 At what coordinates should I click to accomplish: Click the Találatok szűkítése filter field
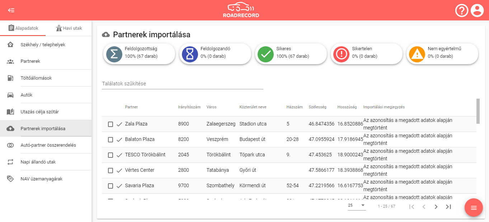point(183,84)
